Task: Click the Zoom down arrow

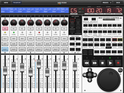Action: click(x=90, y=80)
